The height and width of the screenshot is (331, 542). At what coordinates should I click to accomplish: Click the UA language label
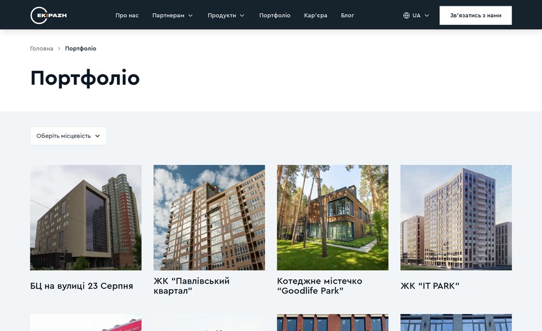click(416, 16)
